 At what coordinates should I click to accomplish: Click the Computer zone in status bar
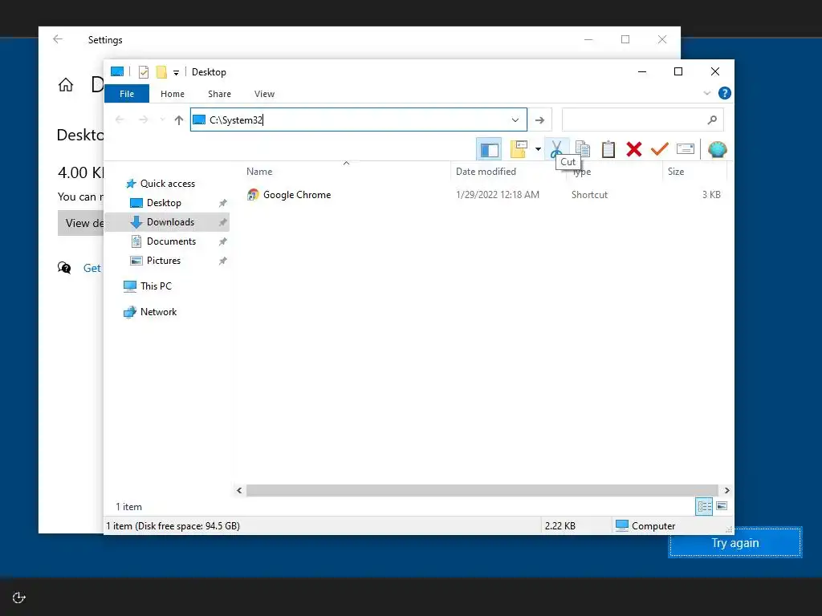point(645,526)
